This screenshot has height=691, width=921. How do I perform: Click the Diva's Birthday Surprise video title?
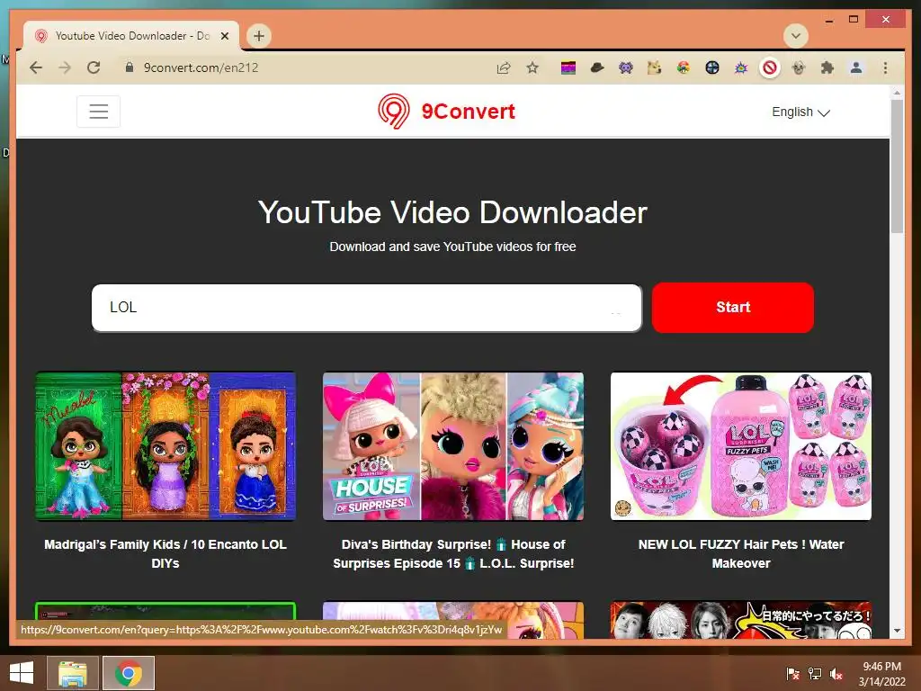tap(453, 553)
